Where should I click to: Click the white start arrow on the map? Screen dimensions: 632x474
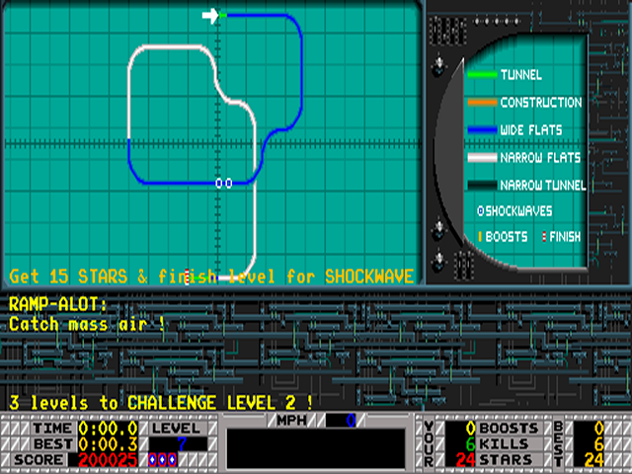(209, 16)
